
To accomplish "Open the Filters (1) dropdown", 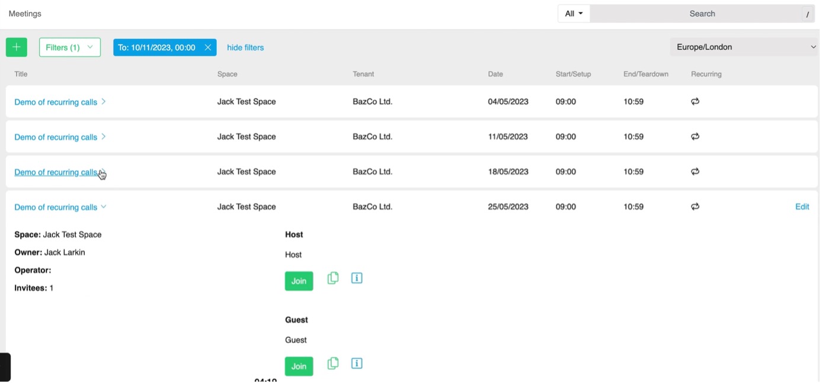I will click(70, 47).
